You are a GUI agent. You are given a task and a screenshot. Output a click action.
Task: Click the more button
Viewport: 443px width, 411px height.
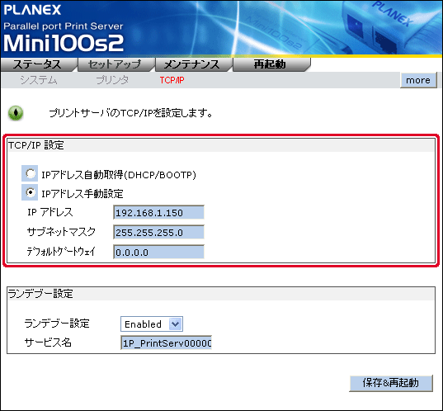click(418, 80)
